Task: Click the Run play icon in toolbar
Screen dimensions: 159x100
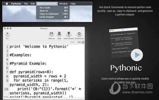Action: 8,34
